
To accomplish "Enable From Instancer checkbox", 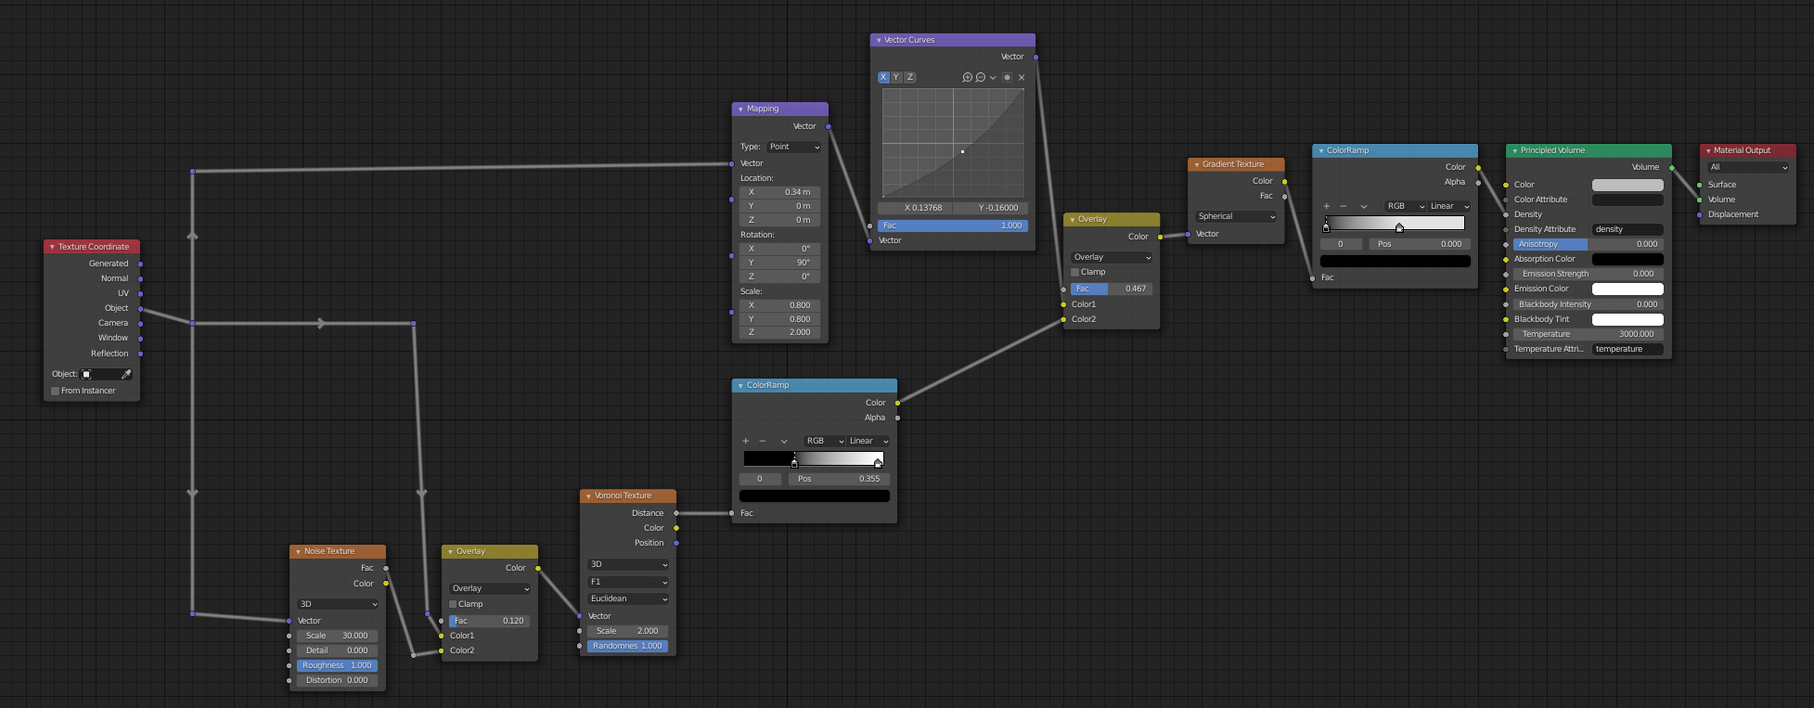I will tap(56, 391).
